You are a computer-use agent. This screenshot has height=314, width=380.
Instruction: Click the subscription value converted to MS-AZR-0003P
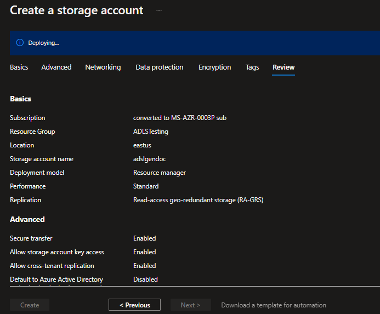pos(180,118)
